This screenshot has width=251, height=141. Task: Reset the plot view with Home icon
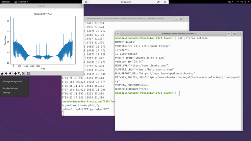[2, 74]
